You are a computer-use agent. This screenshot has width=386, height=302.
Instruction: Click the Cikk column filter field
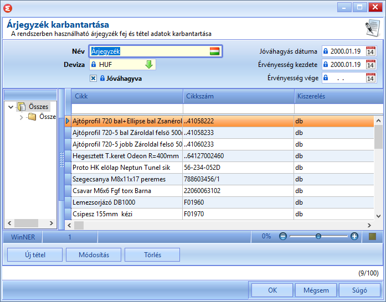(x=127, y=109)
